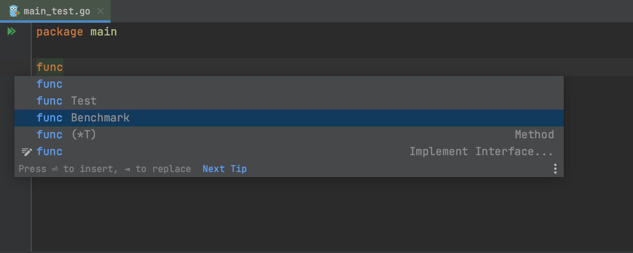Click the typed func keyword in editor
The width and height of the screenshot is (633, 253).
point(49,67)
